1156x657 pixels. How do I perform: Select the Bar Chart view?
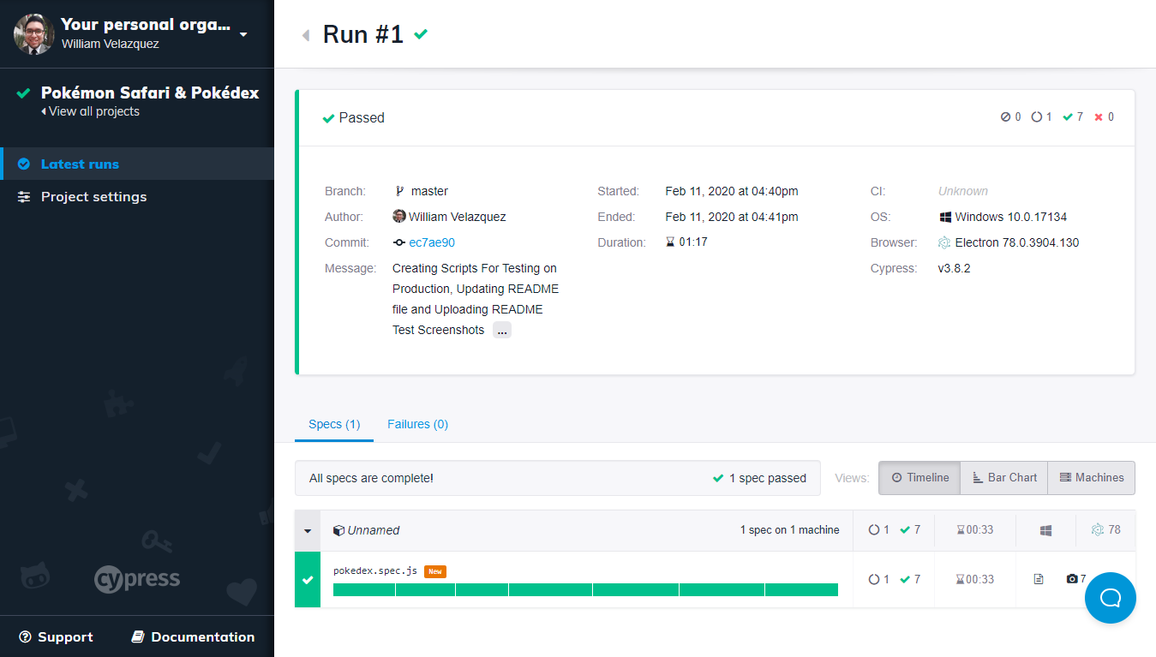click(1003, 478)
